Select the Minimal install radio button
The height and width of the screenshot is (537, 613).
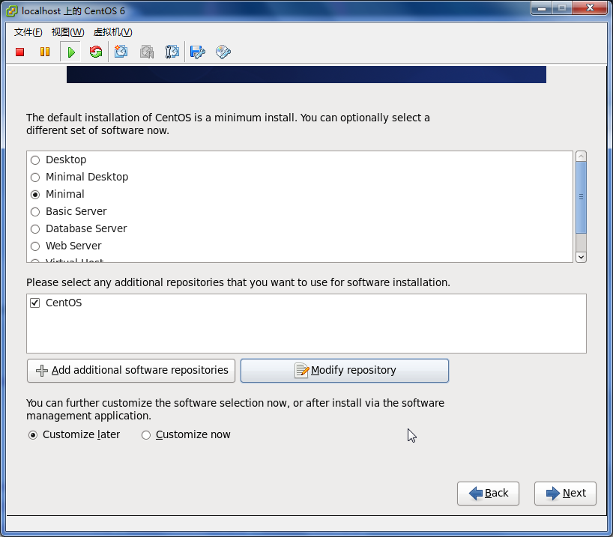[35, 194]
